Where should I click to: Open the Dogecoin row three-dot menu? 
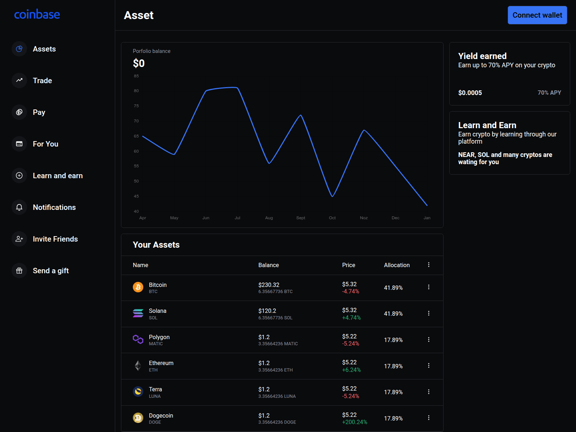tap(429, 418)
